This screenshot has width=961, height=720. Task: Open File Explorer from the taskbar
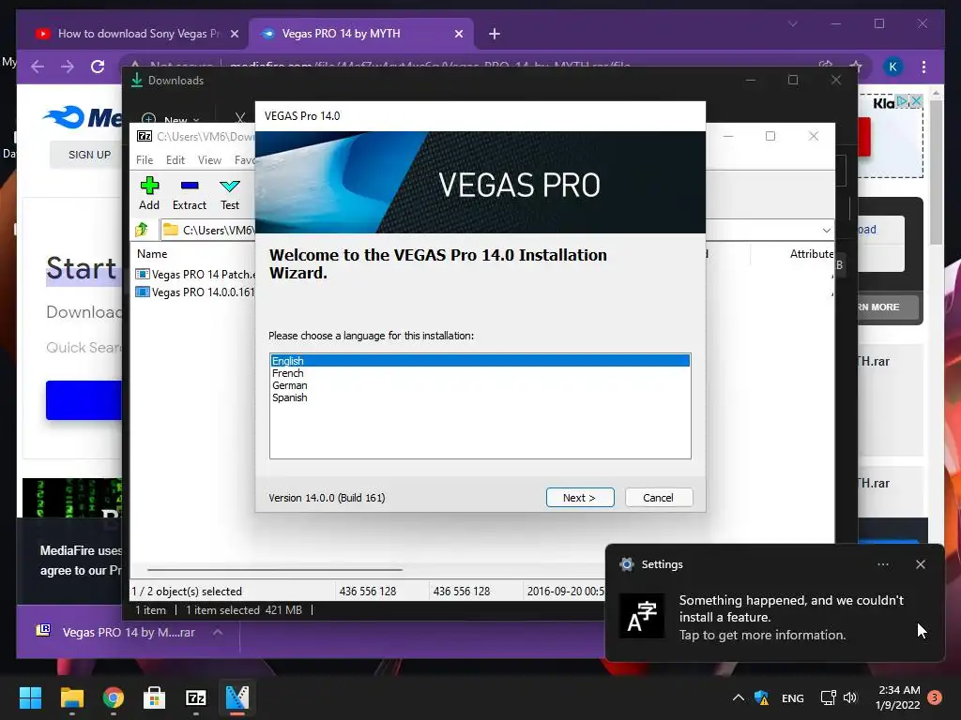pos(71,697)
